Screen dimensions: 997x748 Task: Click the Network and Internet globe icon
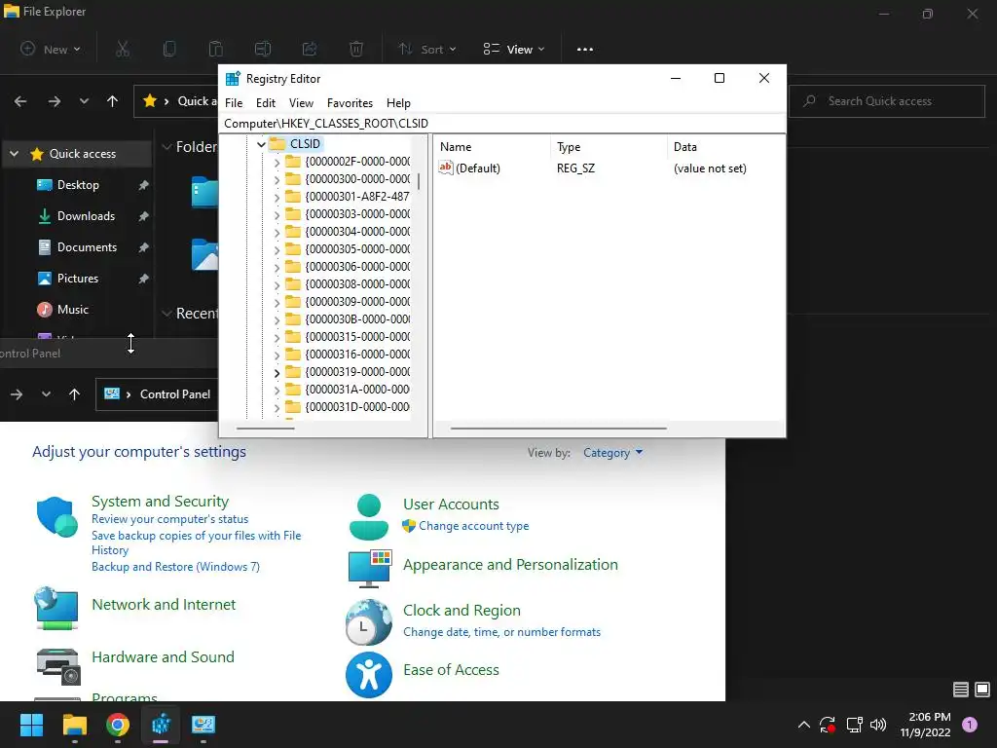click(57, 608)
